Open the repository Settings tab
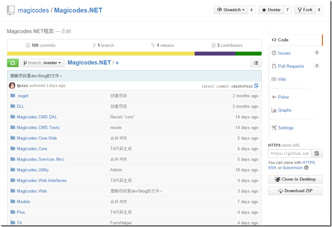Viewport: 332px width, 227px height. 286,128
